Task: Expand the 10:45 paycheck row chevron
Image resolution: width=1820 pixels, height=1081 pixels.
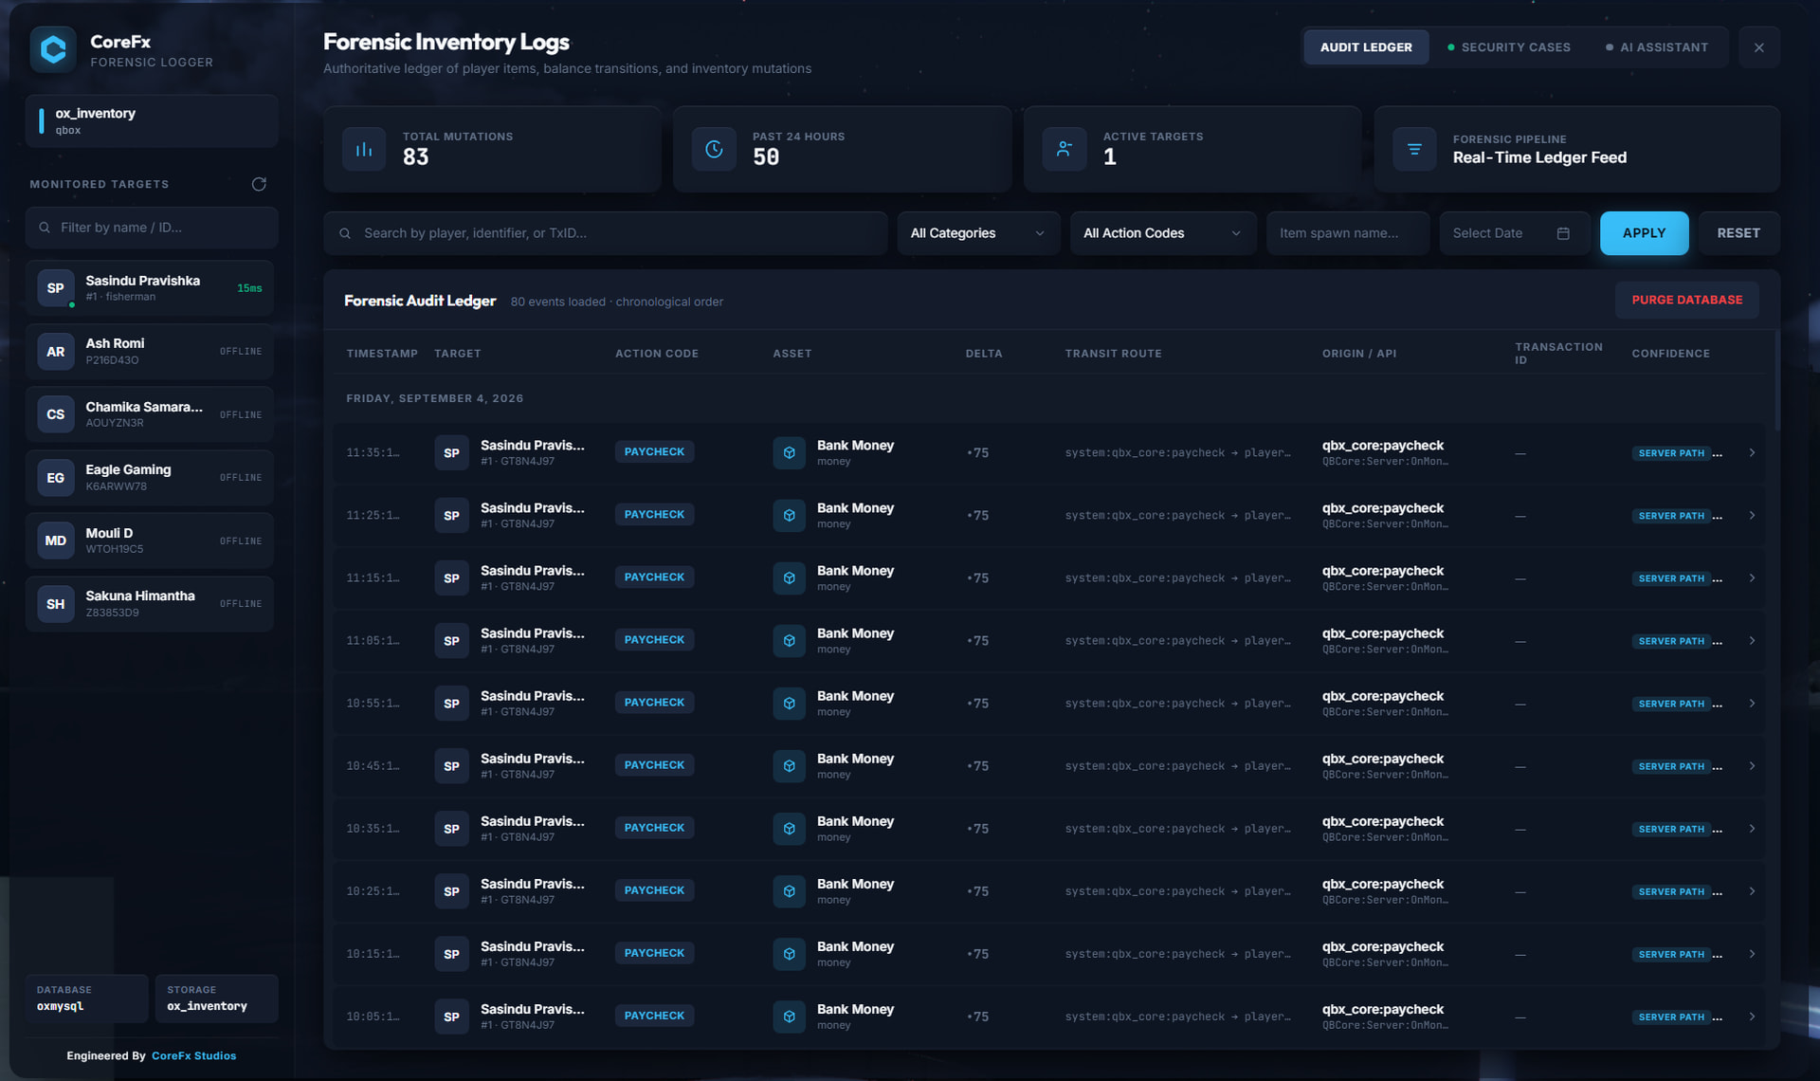Action: (x=1752, y=766)
